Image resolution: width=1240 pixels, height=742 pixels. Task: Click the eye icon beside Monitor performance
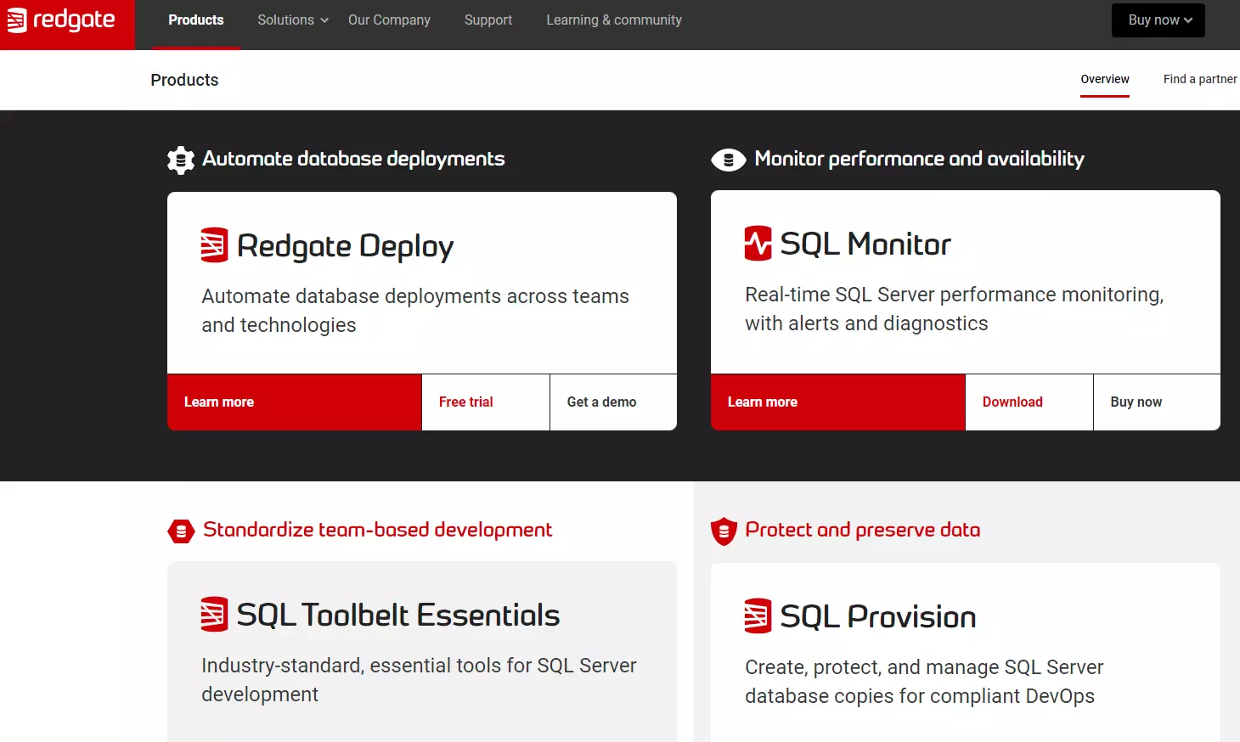728,160
